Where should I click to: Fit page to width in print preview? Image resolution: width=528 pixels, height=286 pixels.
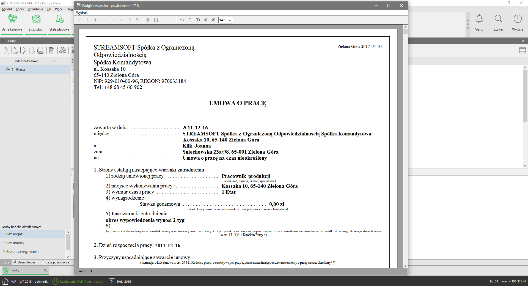click(x=182, y=20)
